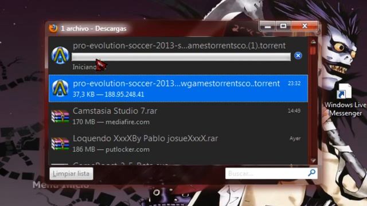The image size is (367, 206).
Task: Maximize the Descargas window
Action: coord(283,26)
